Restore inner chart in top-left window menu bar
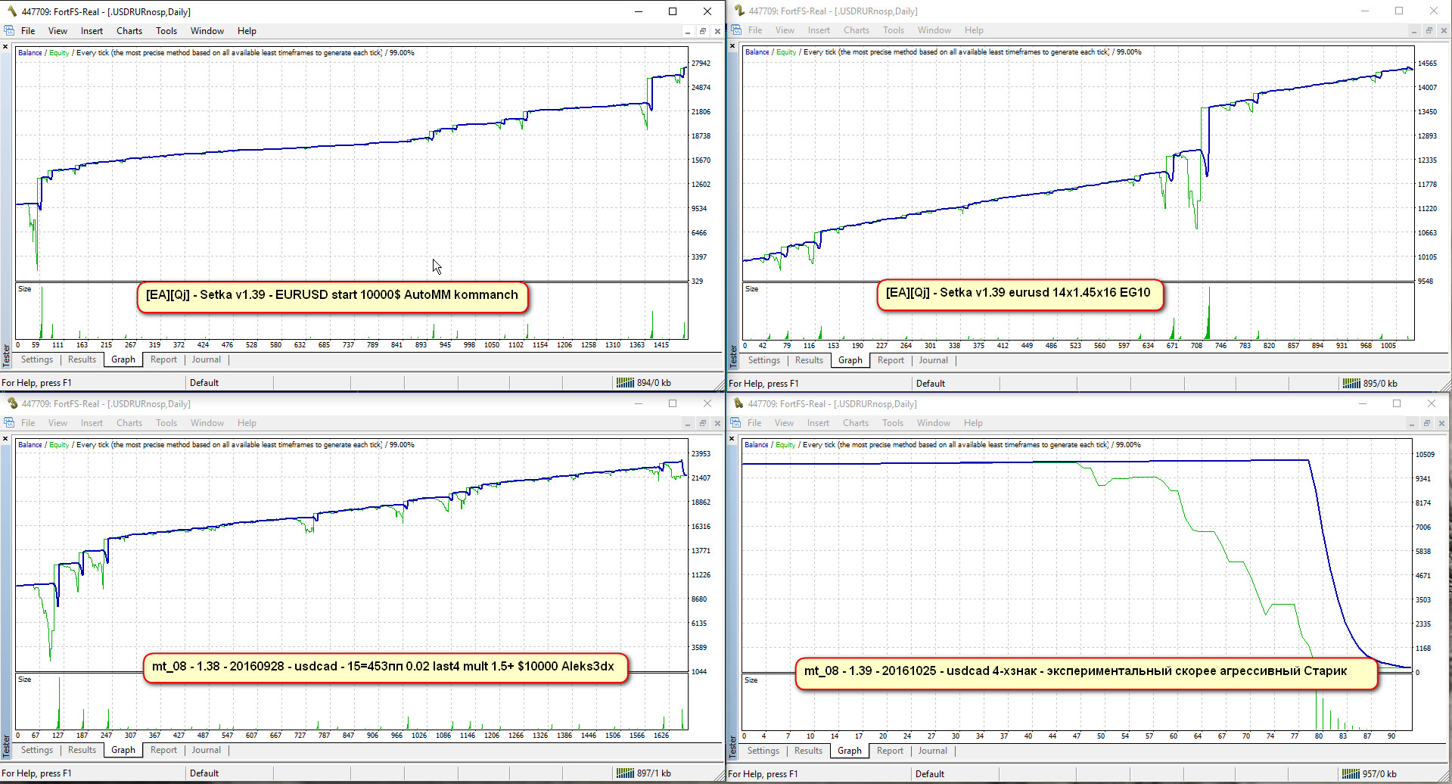 click(x=702, y=32)
